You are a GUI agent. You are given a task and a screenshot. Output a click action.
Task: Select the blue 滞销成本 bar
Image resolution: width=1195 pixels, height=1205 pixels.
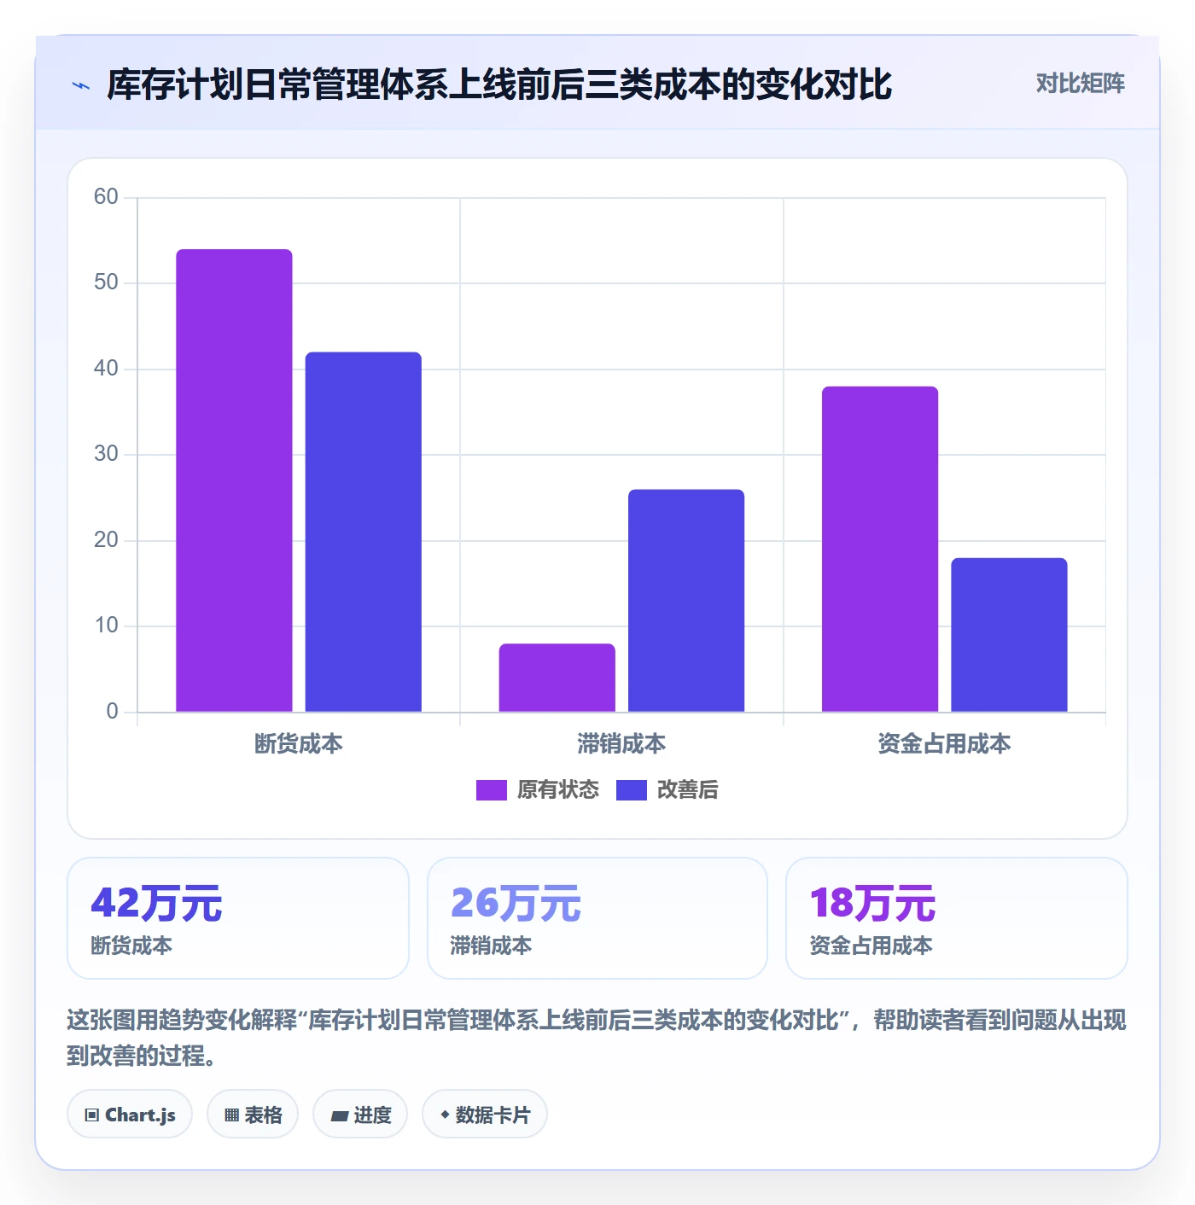tap(686, 601)
